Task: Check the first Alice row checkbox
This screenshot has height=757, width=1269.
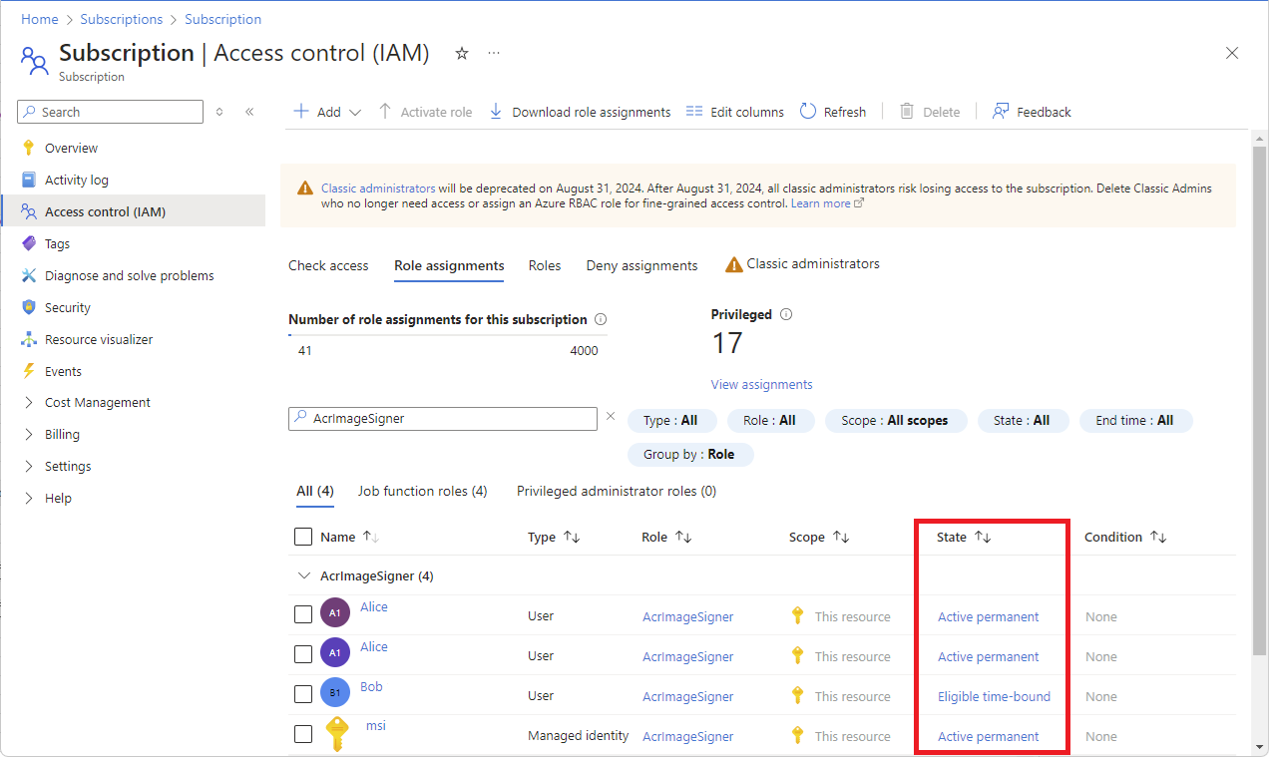Action: point(303,614)
